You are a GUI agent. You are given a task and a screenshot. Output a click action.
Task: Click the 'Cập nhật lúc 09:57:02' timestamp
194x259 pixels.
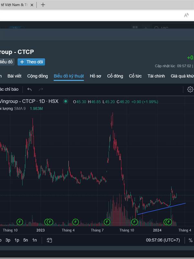pyautogui.click(x=173, y=66)
